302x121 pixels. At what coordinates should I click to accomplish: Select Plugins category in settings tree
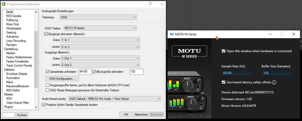pyautogui.click(x=9, y=107)
